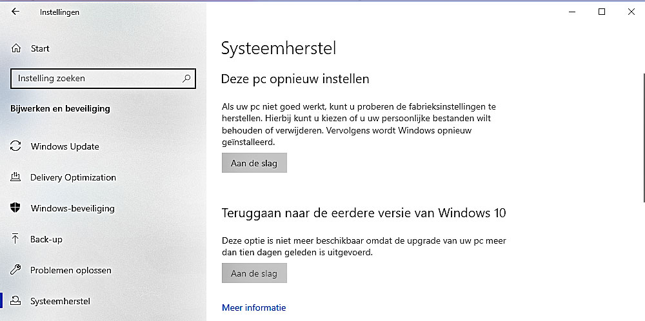Open the Windows-beveiliging shield icon
The width and height of the screenshot is (645, 321).
click(15, 208)
